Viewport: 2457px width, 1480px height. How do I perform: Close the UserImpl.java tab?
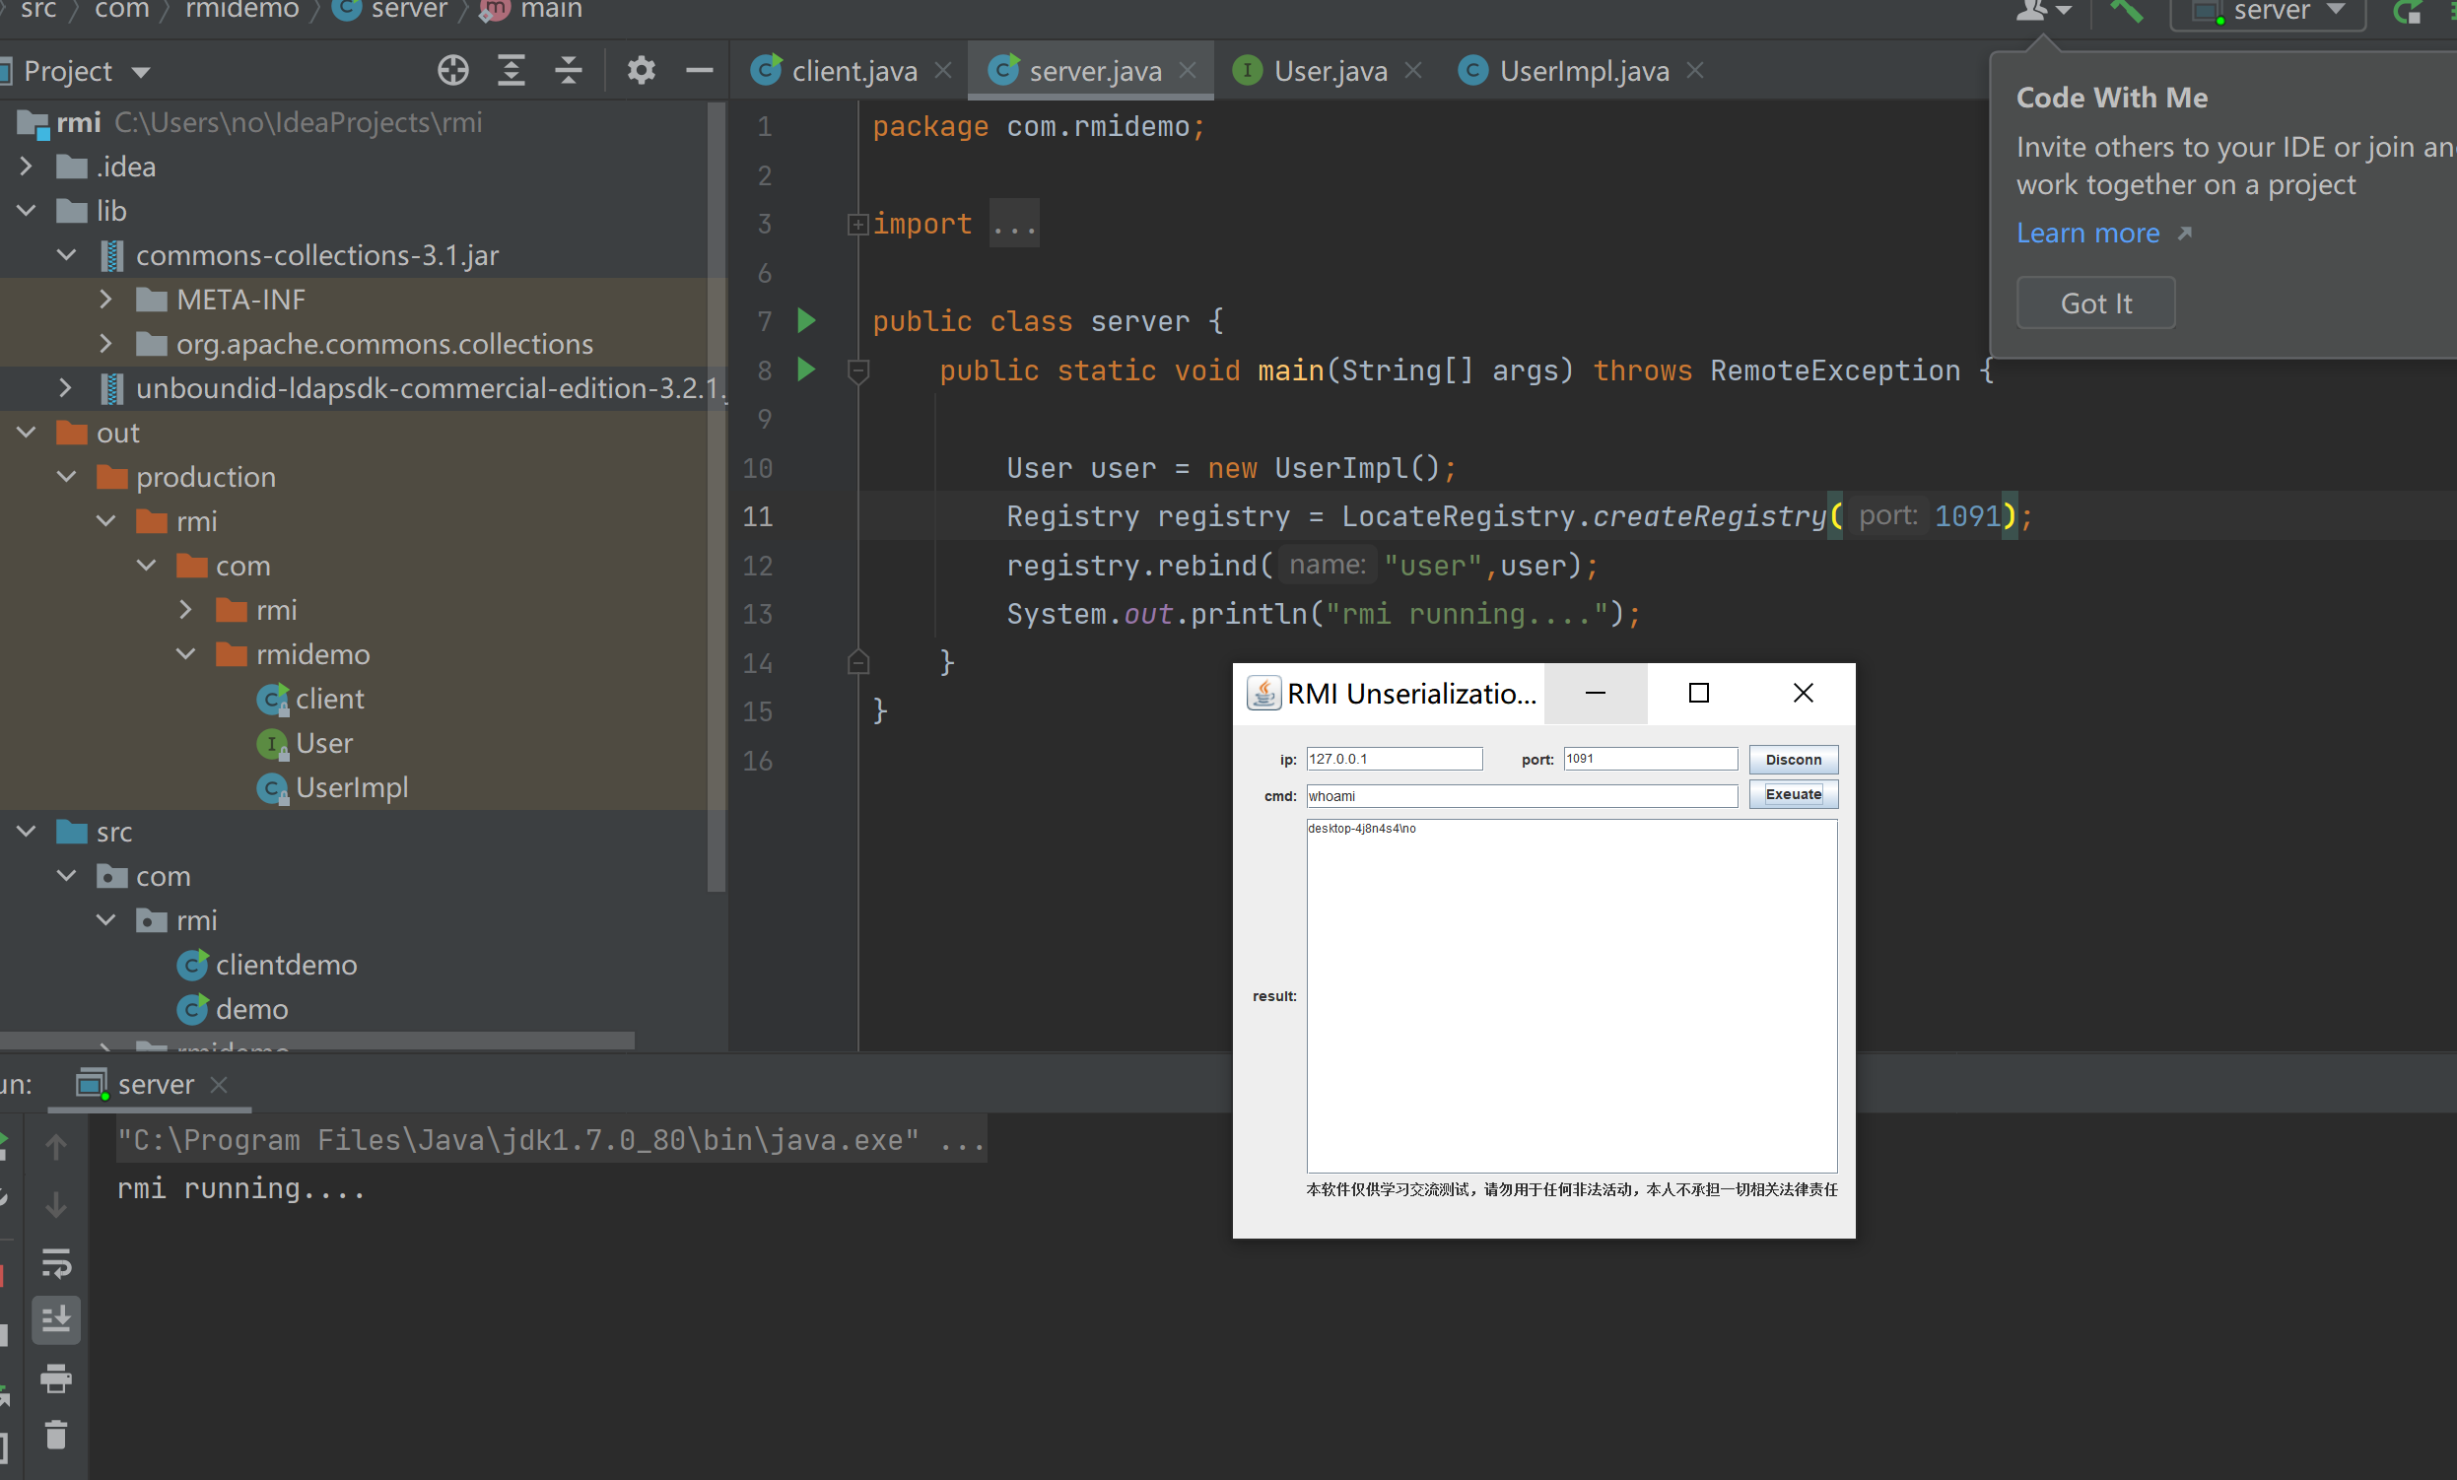(1695, 71)
